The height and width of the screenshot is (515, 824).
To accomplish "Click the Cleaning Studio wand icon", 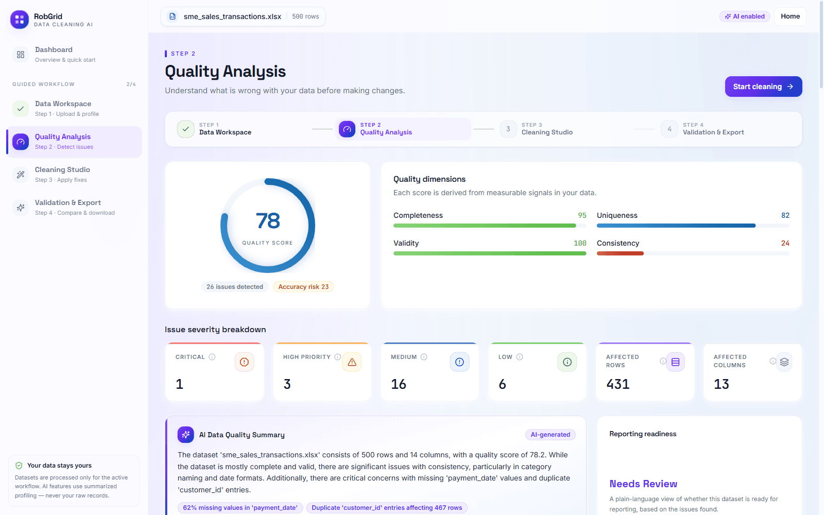I will (x=21, y=175).
